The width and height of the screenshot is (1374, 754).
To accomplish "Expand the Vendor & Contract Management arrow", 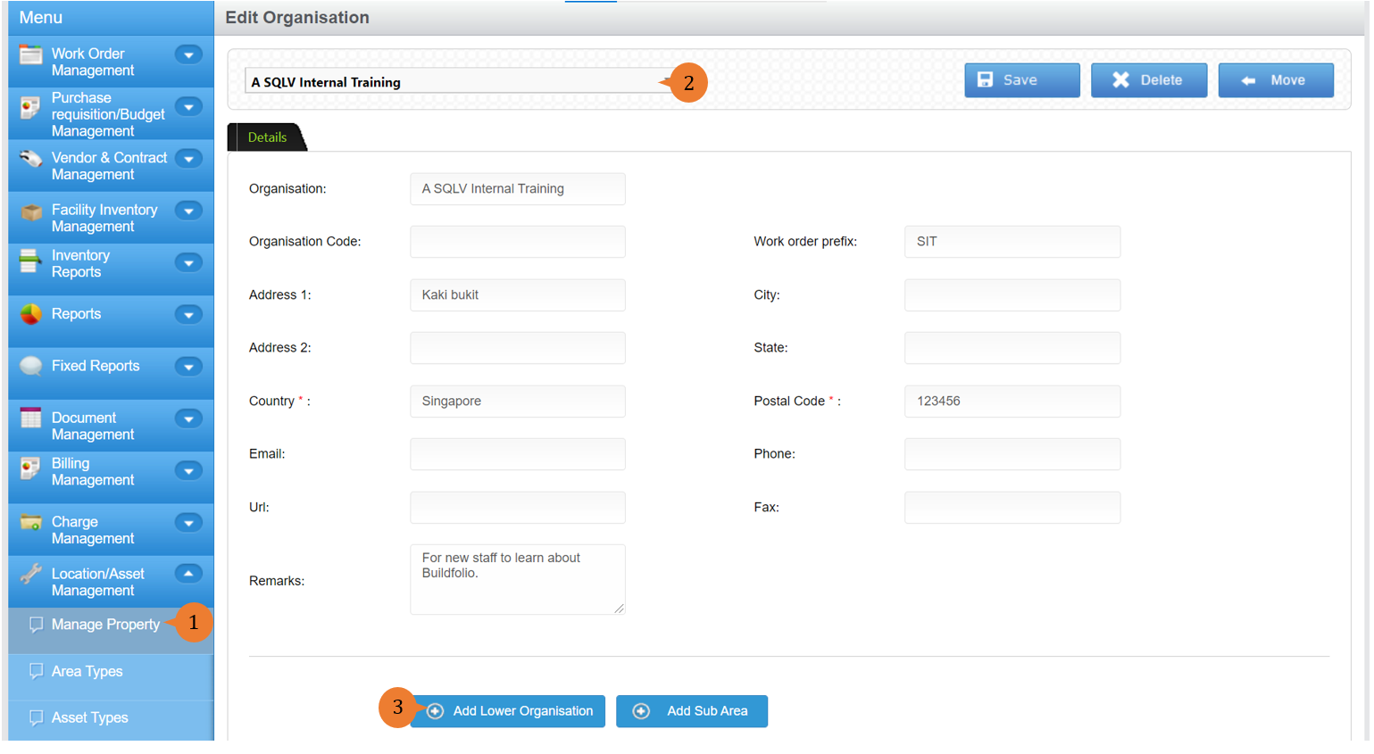I will [x=188, y=159].
